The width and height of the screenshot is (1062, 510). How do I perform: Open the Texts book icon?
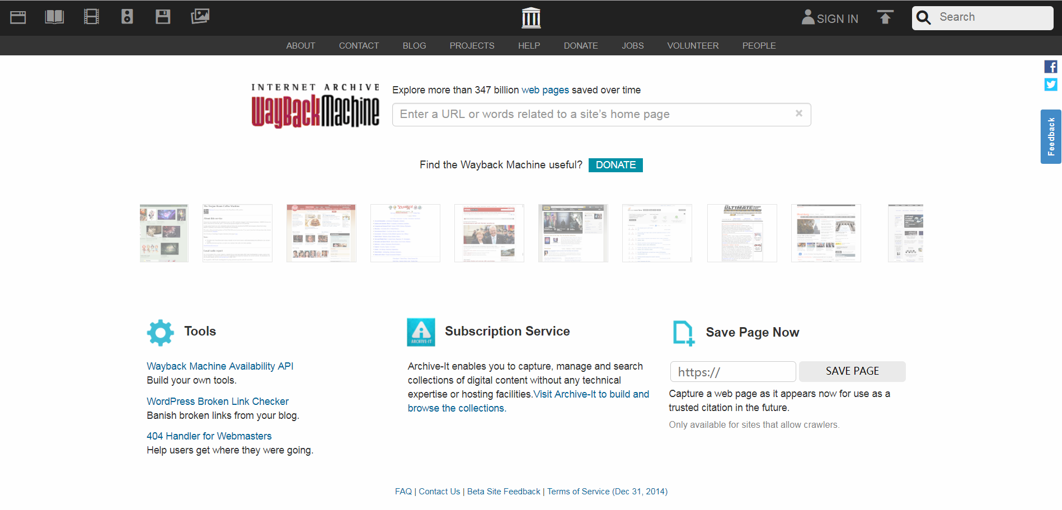54,17
